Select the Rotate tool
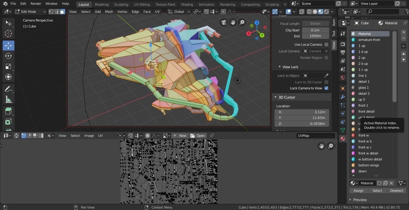Viewport: 409px width, 210px height. [x=8, y=56]
